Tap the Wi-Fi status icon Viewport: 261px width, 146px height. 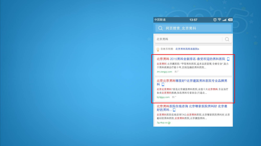pyautogui.click(x=219, y=20)
